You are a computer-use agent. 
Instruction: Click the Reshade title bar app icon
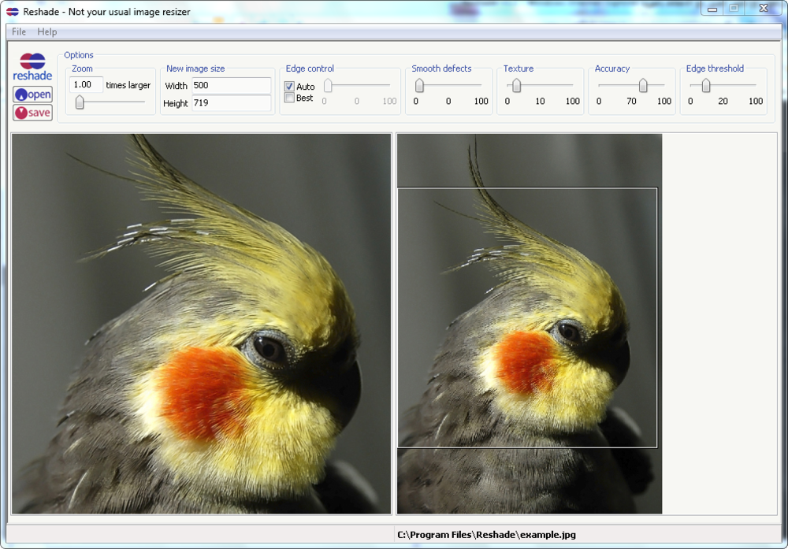coord(13,12)
